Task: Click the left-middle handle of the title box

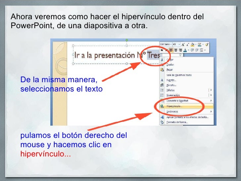Action: (73, 55)
